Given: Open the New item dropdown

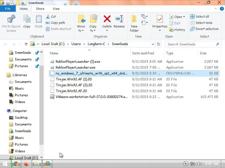Looking at the screenshot, I should [x=144, y=16].
